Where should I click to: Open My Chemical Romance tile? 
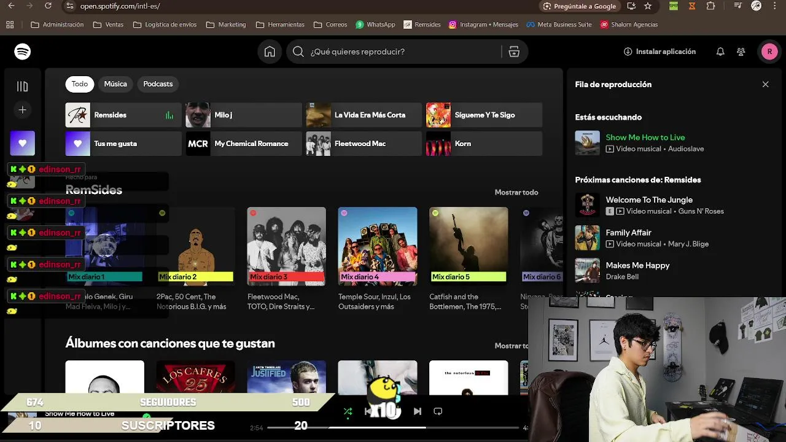244,144
